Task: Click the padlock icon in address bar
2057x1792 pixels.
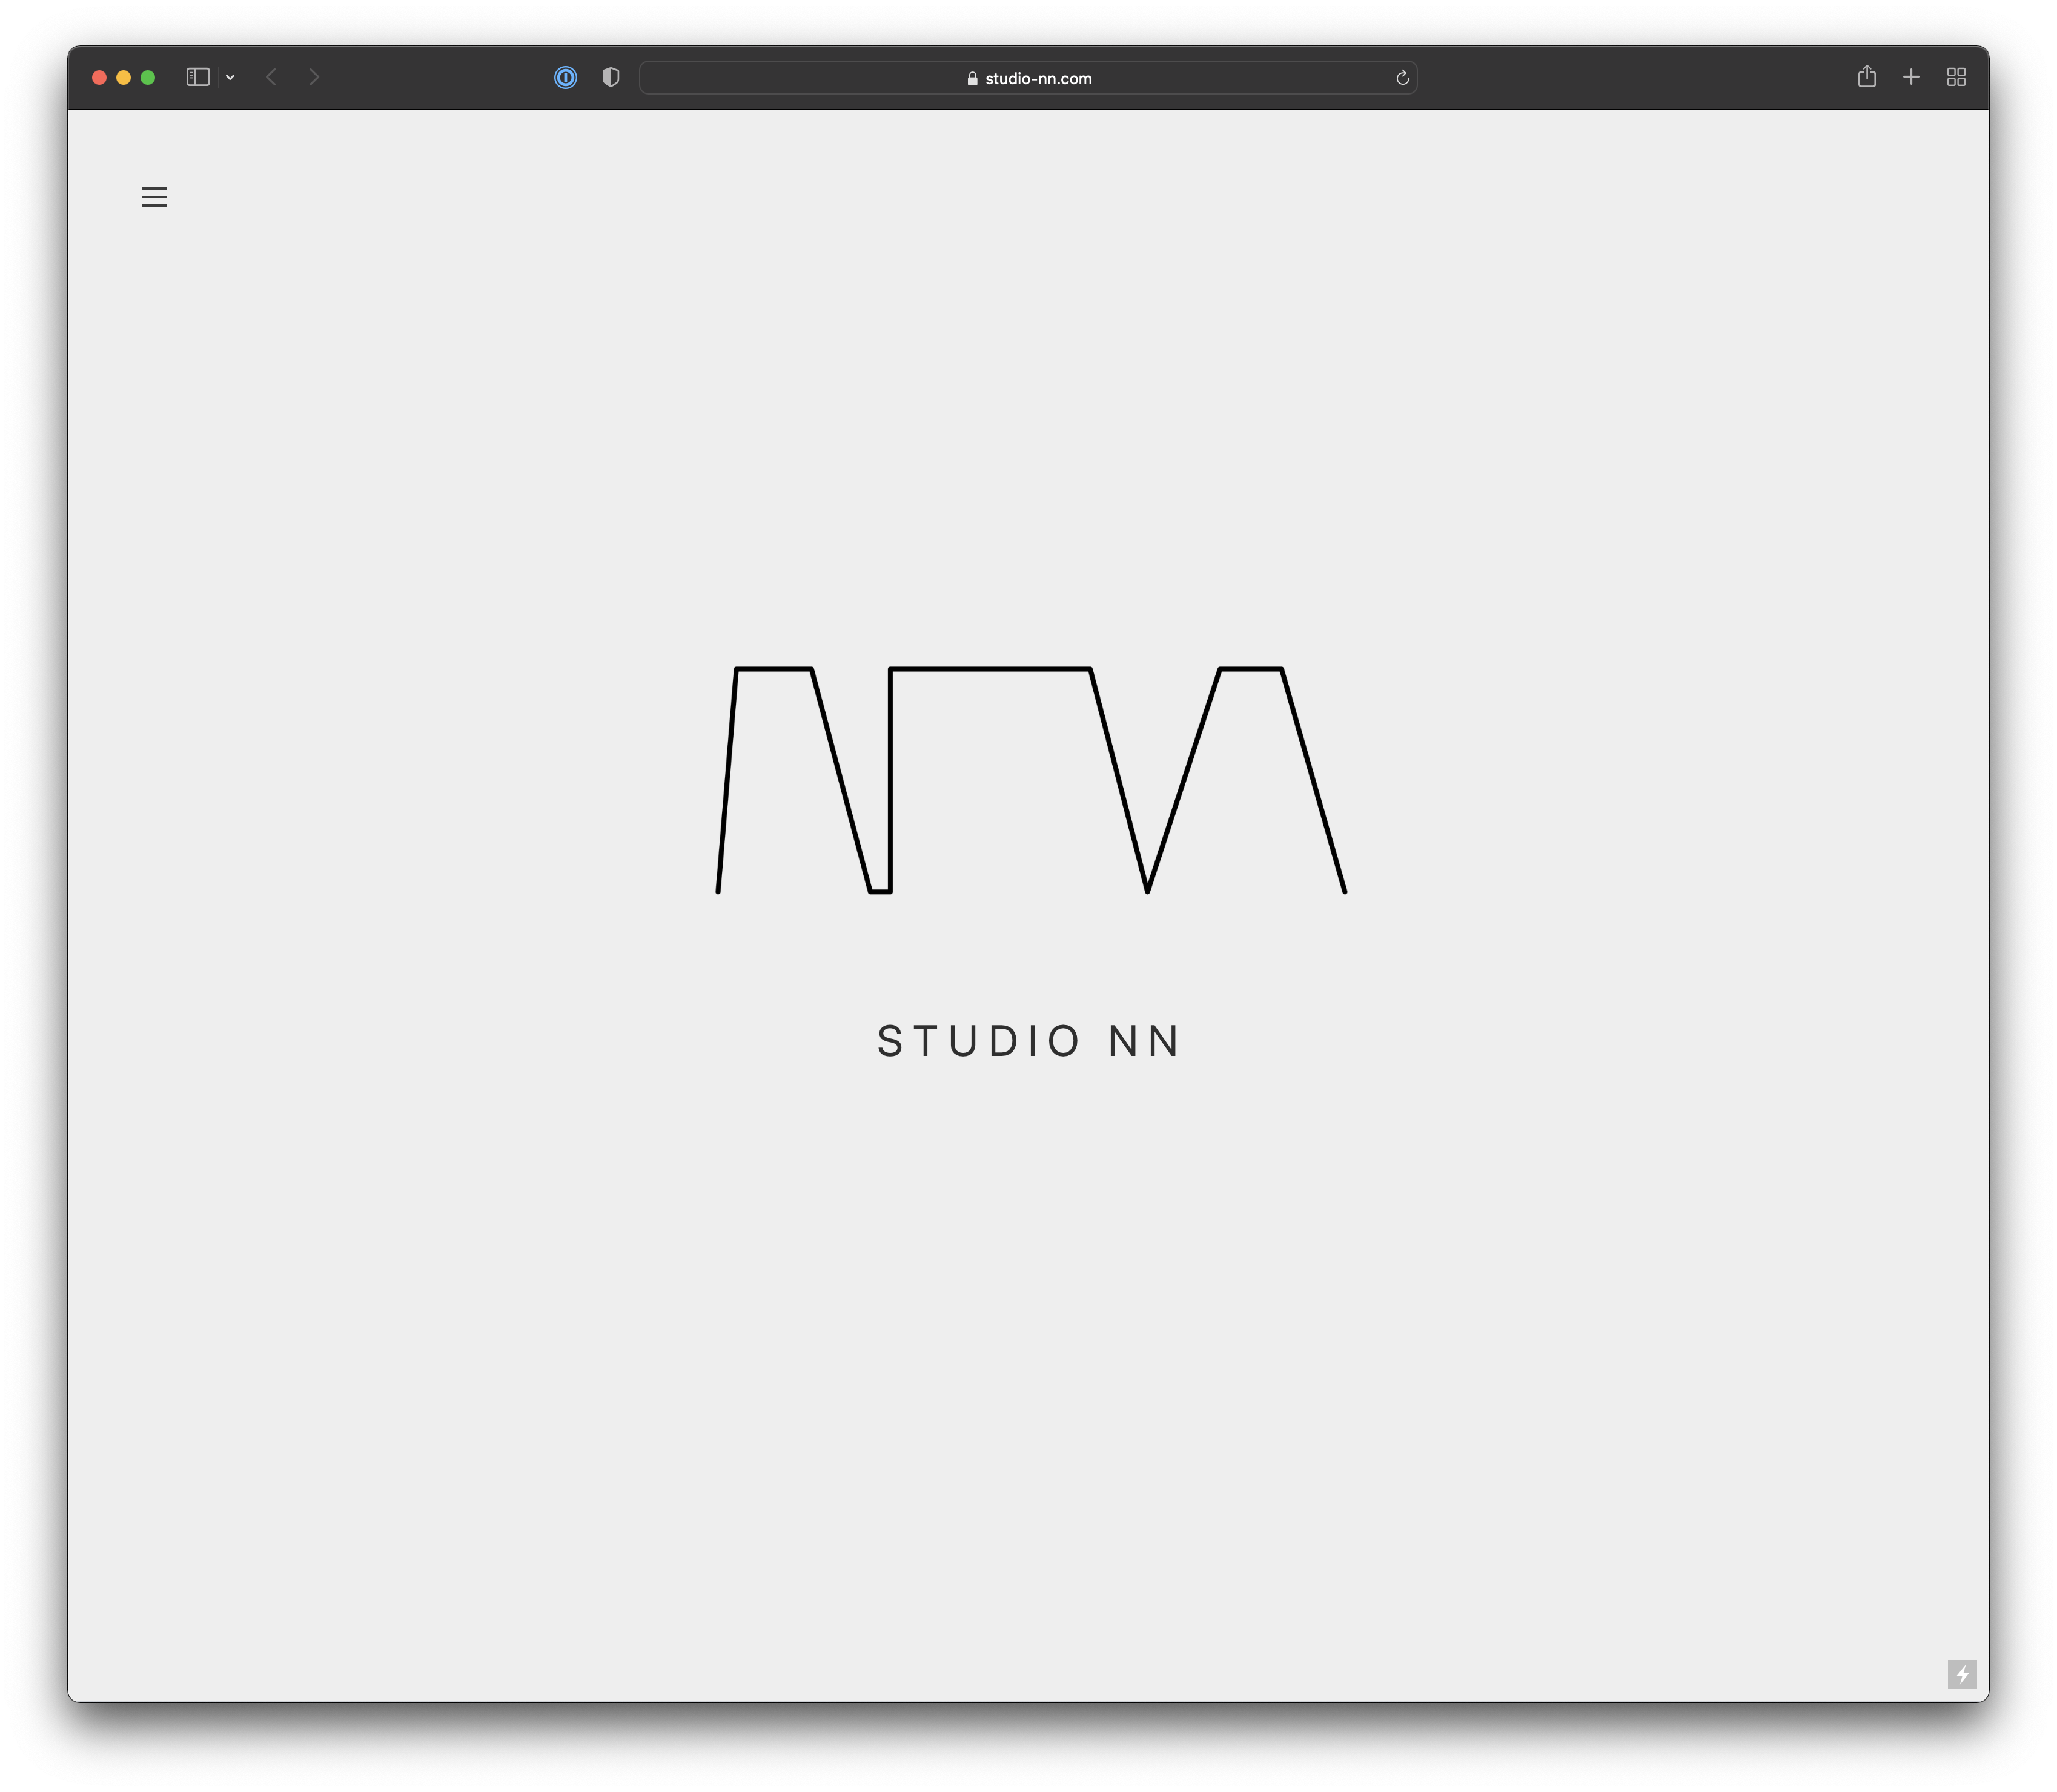Action: pyautogui.click(x=972, y=79)
